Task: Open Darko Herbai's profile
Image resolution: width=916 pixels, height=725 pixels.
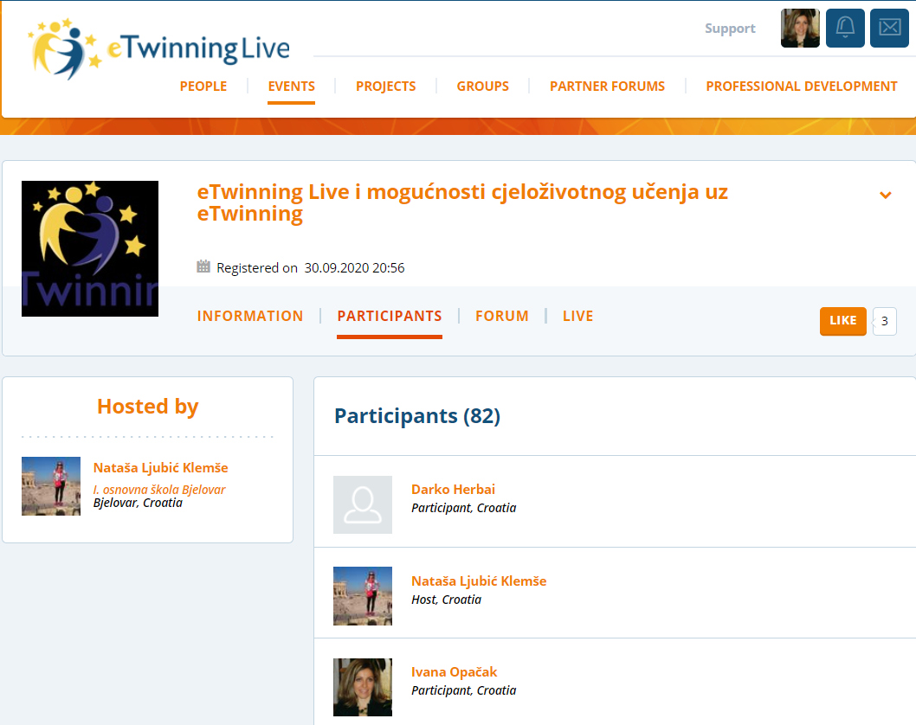Action: pyautogui.click(x=454, y=489)
